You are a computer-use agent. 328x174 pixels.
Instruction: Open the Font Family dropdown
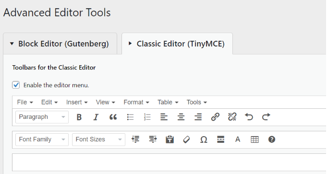(42, 139)
